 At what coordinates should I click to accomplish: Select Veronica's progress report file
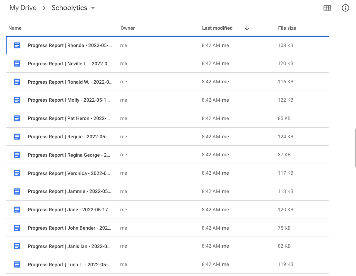point(69,173)
